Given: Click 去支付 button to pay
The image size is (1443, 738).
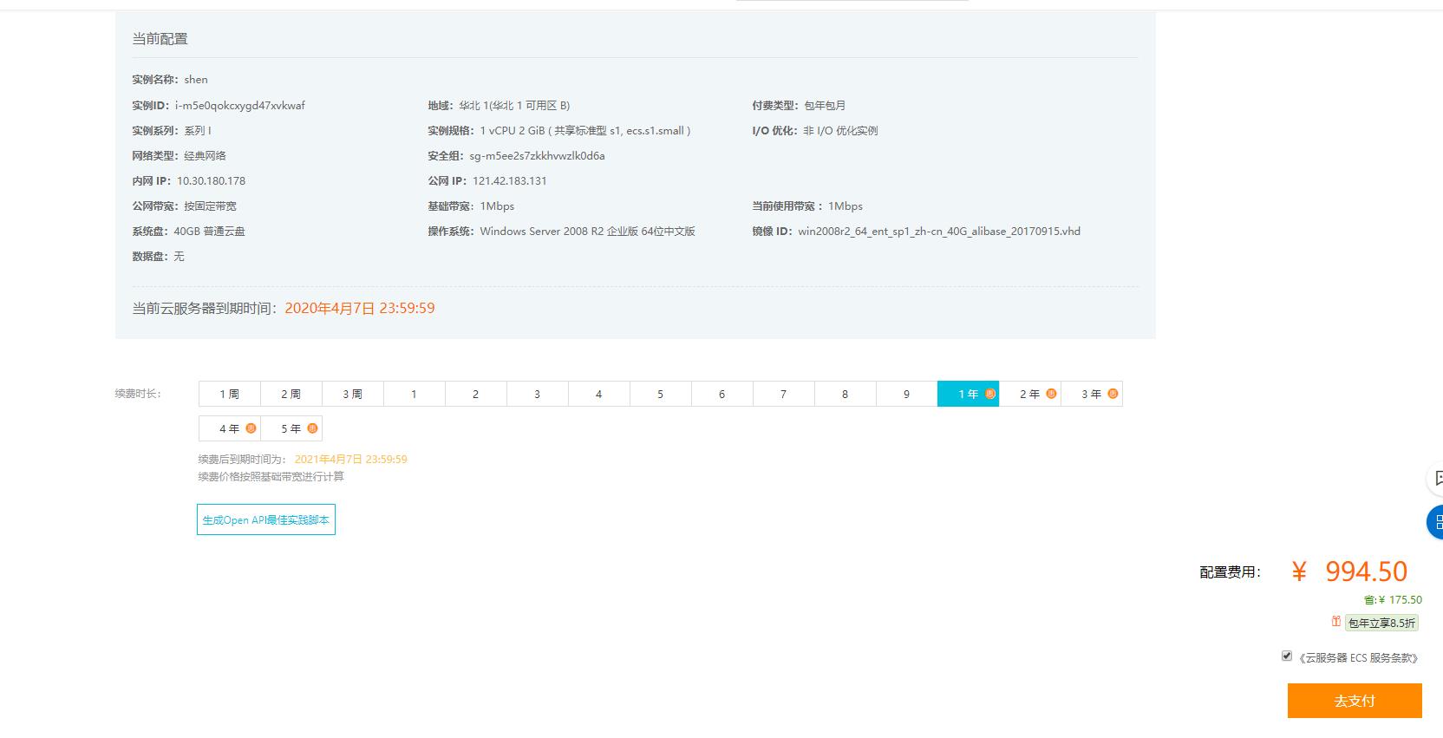Looking at the screenshot, I should (1354, 701).
